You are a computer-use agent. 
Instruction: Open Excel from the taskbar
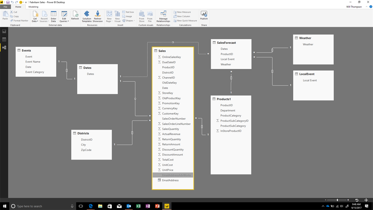(138, 206)
